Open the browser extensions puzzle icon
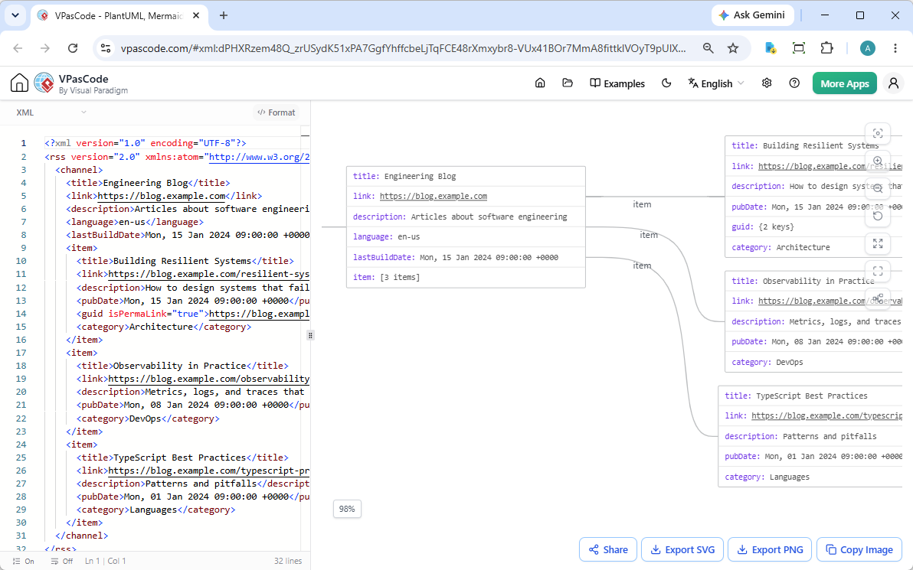 [826, 48]
